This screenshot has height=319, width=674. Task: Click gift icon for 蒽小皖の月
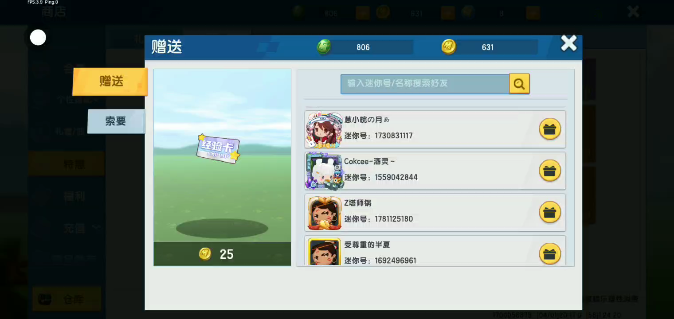[x=550, y=129]
